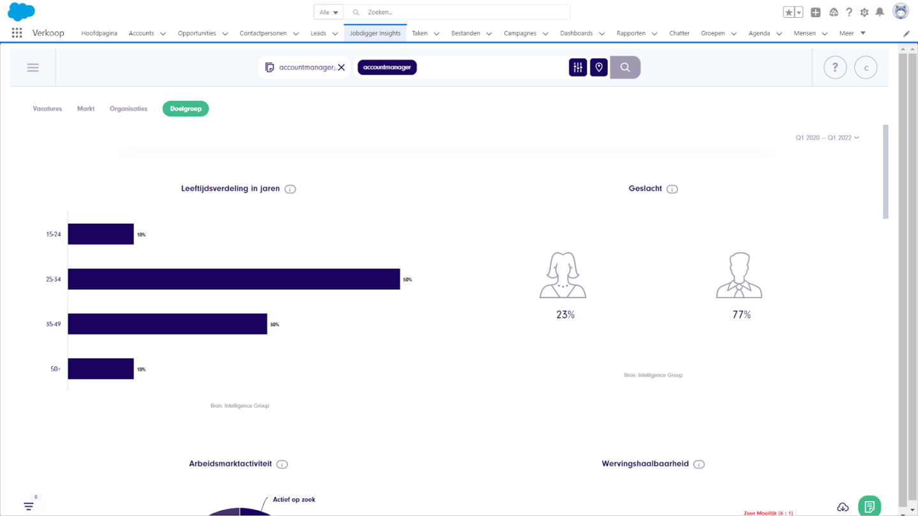The height and width of the screenshot is (516, 918).
Task: Switch to the Vacatures view
Action: (48, 109)
